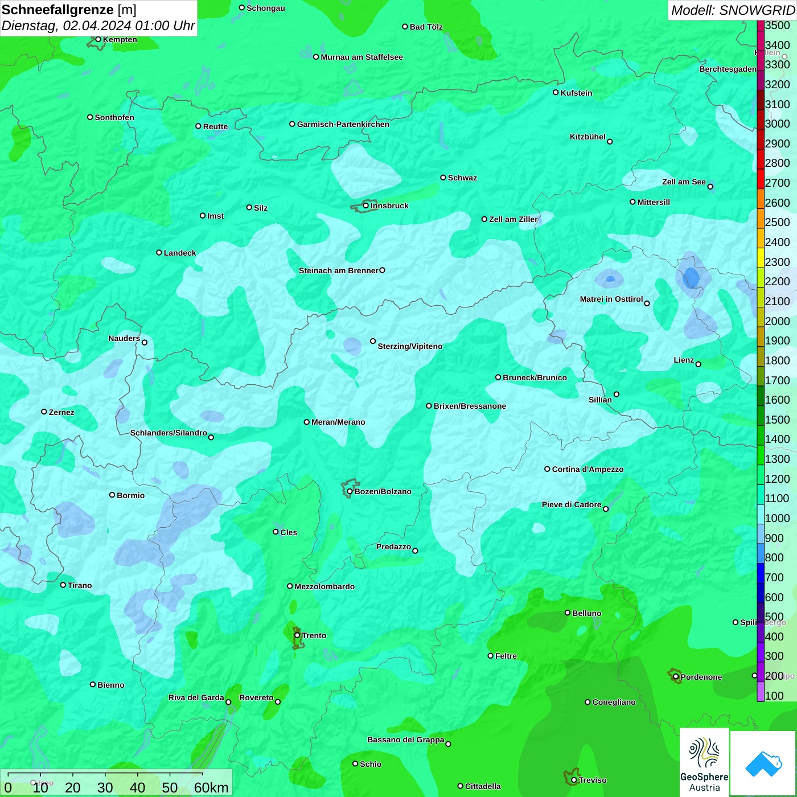797x797 pixels.
Task: Click the 'Schneefallgrenze [m]' title
Action: 69,10
